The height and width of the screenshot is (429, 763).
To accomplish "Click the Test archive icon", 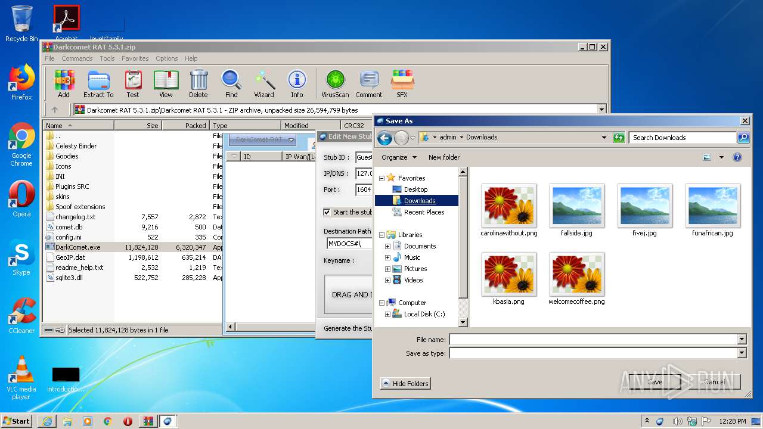I will [x=133, y=84].
